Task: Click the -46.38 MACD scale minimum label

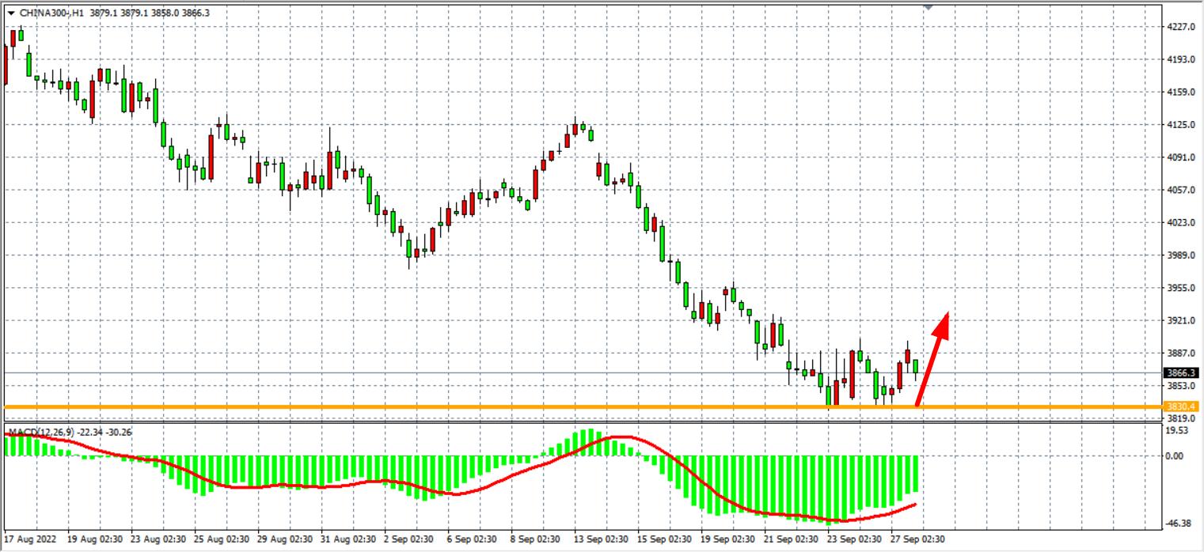Action: [1178, 524]
